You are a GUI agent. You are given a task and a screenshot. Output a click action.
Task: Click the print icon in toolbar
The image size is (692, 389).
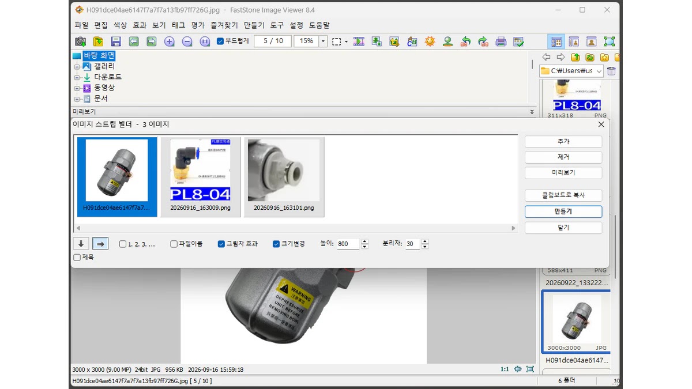point(501,41)
